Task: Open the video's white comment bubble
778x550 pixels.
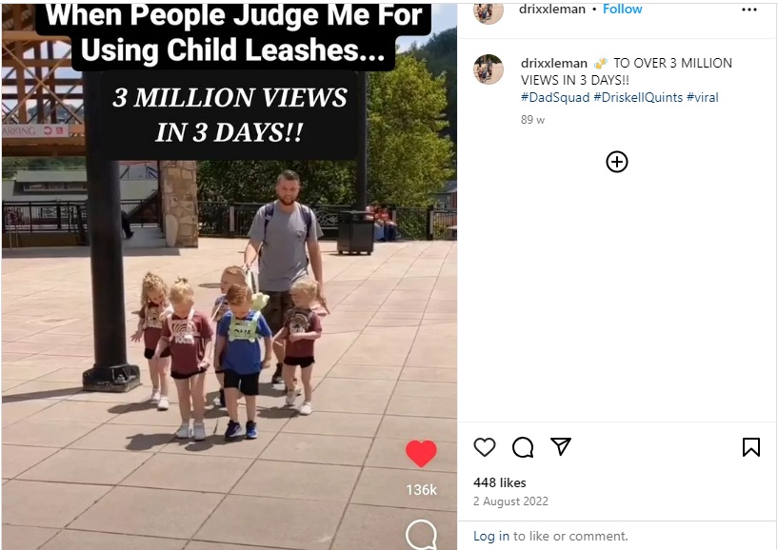Action: pyautogui.click(x=421, y=535)
